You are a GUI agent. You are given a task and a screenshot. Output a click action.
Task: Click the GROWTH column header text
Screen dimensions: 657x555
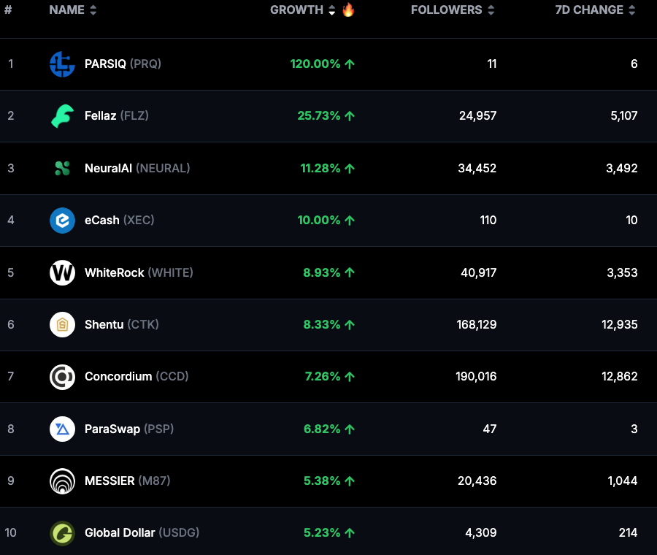tap(296, 9)
